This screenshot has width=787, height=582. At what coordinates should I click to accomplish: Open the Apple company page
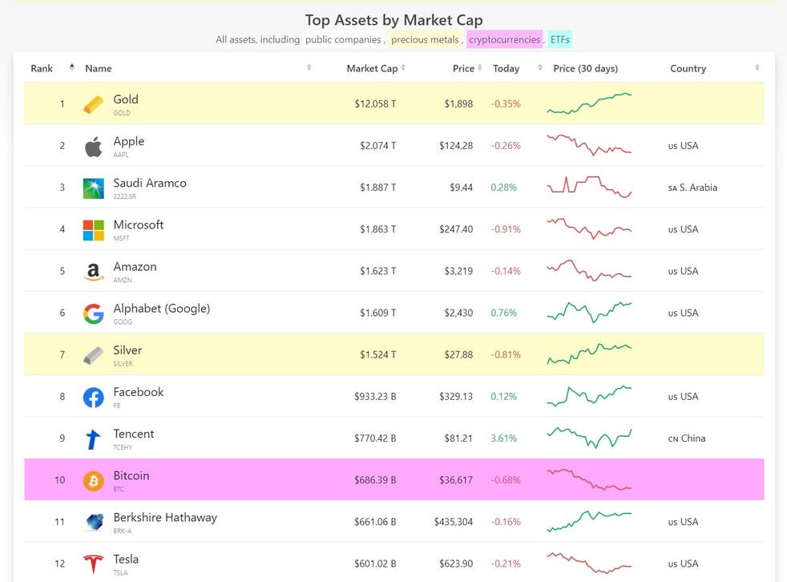[128, 142]
